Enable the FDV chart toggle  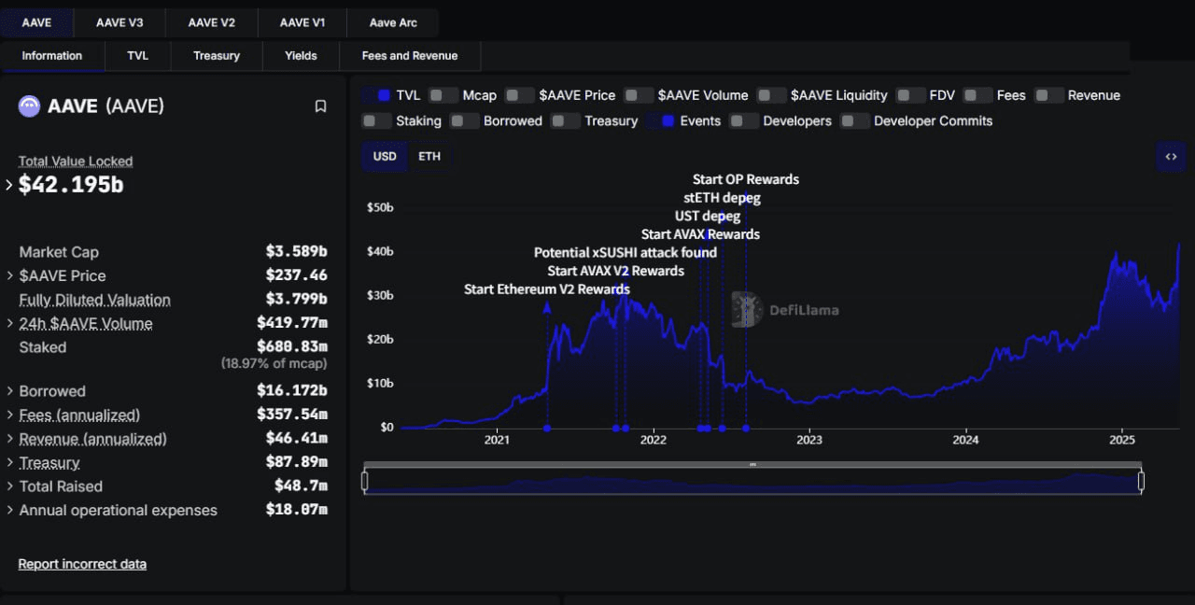910,95
